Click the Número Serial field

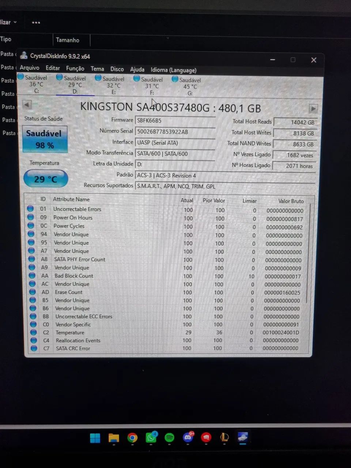click(175, 132)
